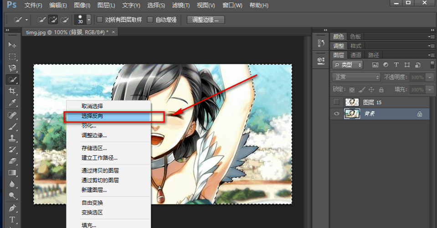
Task: Open the 类型 layer filter dropdown
Action: [347, 65]
